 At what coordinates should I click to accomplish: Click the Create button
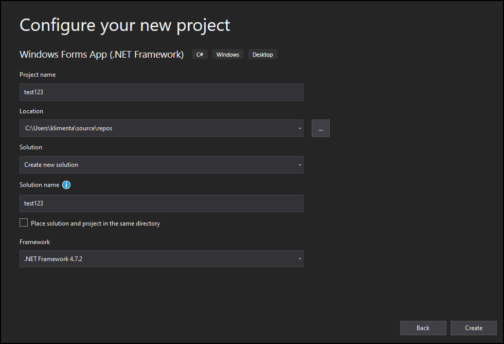tap(474, 328)
